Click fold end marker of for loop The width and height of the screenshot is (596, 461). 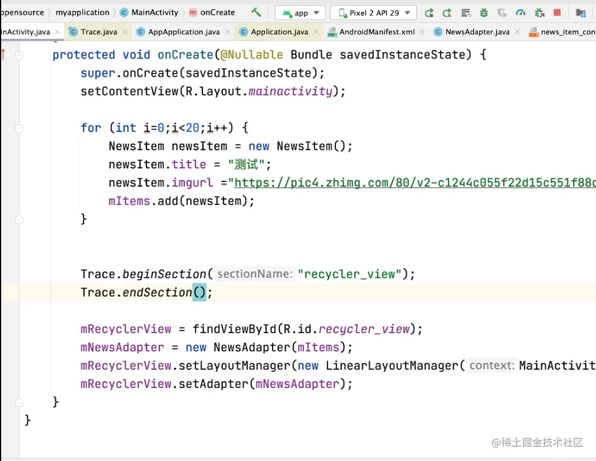click(x=19, y=219)
